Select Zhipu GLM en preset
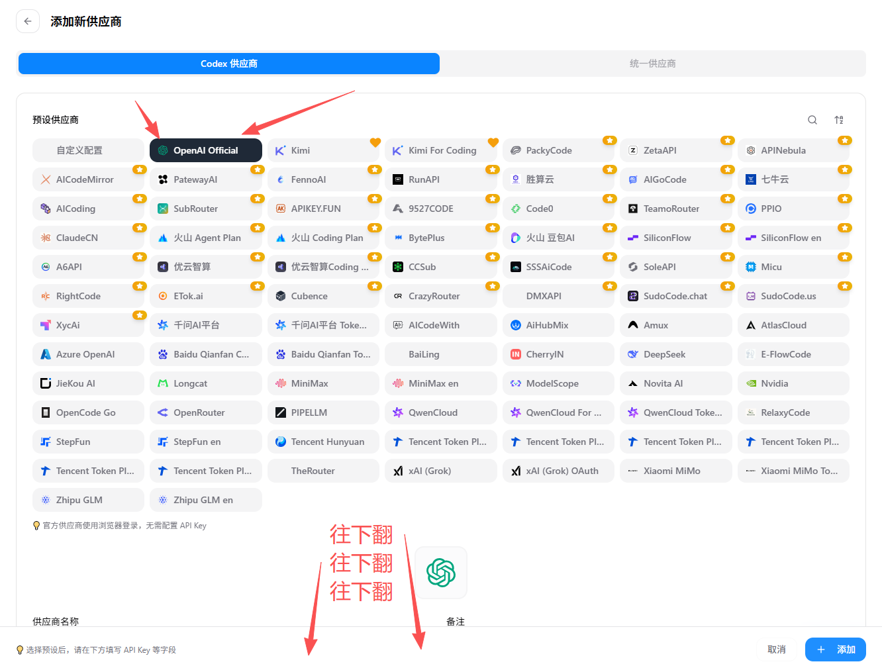The image size is (882, 672). click(x=206, y=500)
